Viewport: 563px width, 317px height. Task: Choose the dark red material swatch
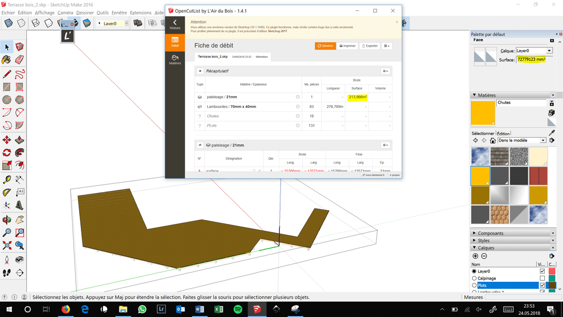(x=538, y=176)
